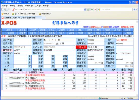Open the 工具(T) menu
This screenshot has width=139, height=100.
coord(38,6)
